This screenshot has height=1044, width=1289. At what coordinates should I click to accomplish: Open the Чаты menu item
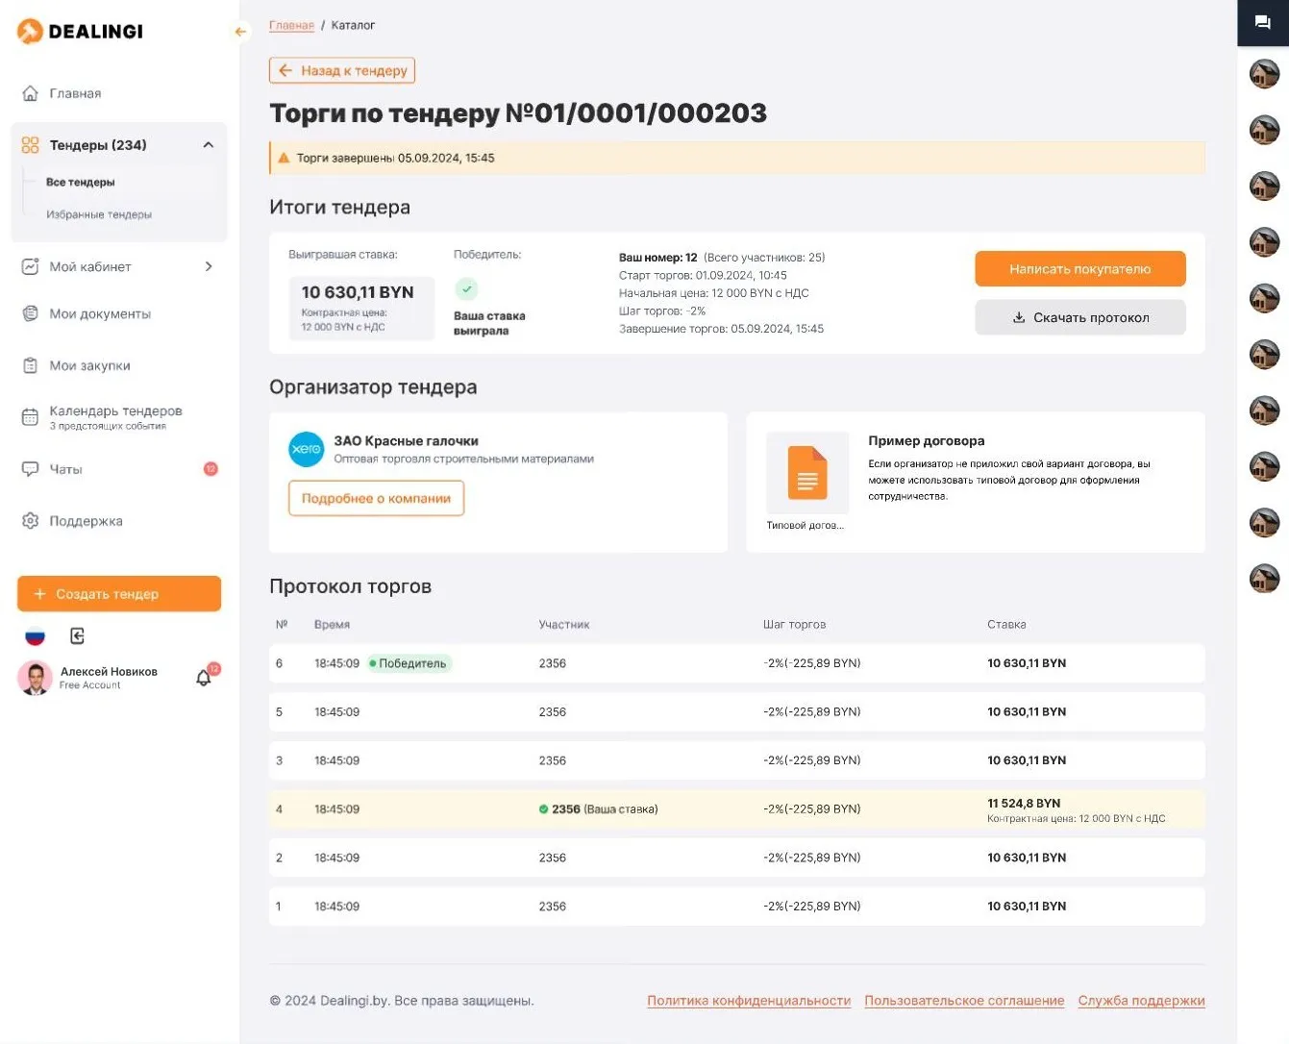click(x=66, y=469)
